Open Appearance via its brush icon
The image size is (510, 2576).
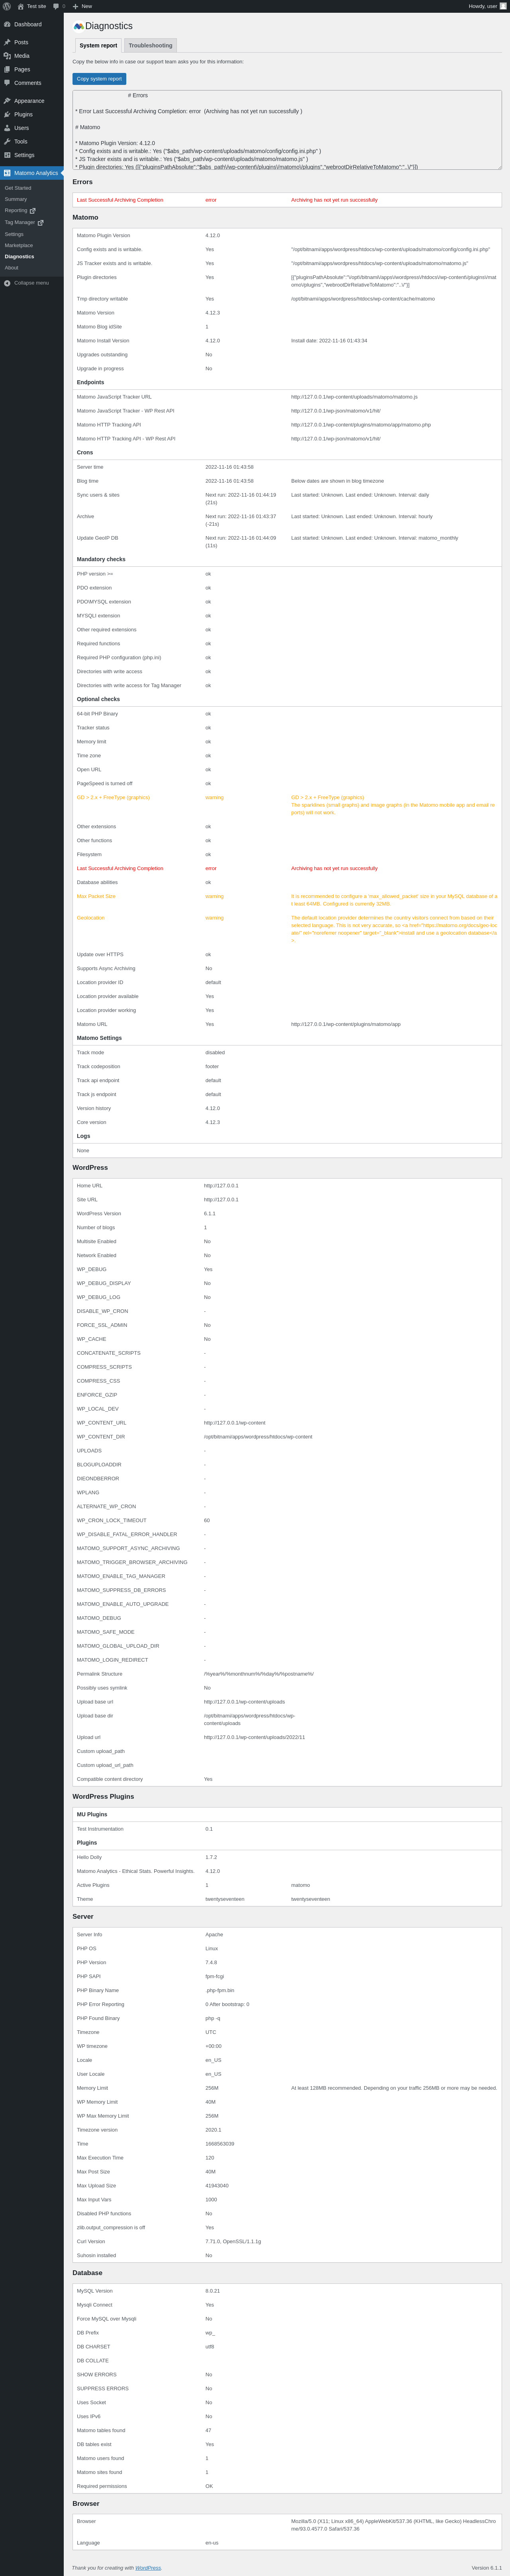[x=7, y=101]
